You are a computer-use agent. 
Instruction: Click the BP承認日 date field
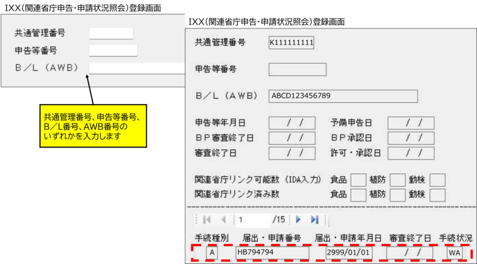click(x=410, y=138)
